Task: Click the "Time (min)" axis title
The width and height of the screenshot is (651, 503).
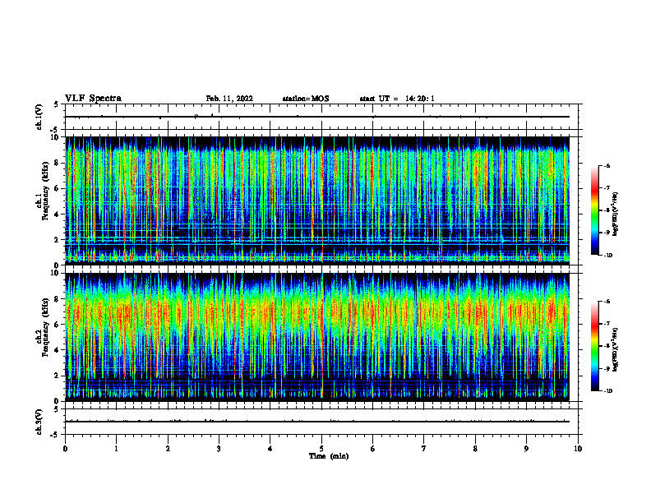Action: coord(329,456)
